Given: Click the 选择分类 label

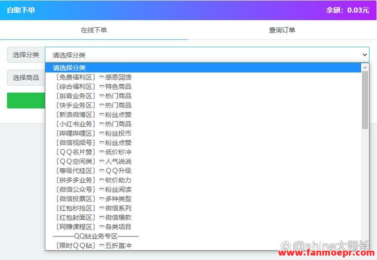Looking at the screenshot, I should [x=26, y=55].
